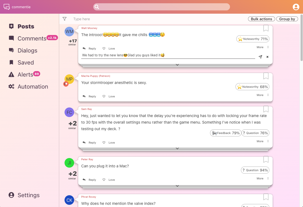Open Sam Ray's FC avatar

pos(69,112)
